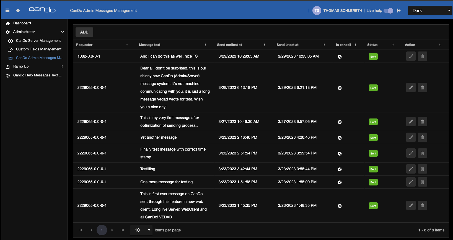The height and width of the screenshot is (240, 453).
Task: Delete the 'And I can do this' message
Action: 423,56
